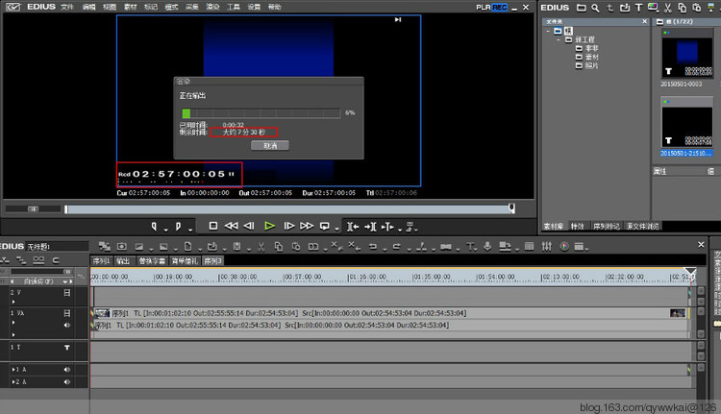Viewport: 721px width, 414px height.
Task: Toggle mute on track 1 A
Action: pyautogui.click(x=67, y=369)
